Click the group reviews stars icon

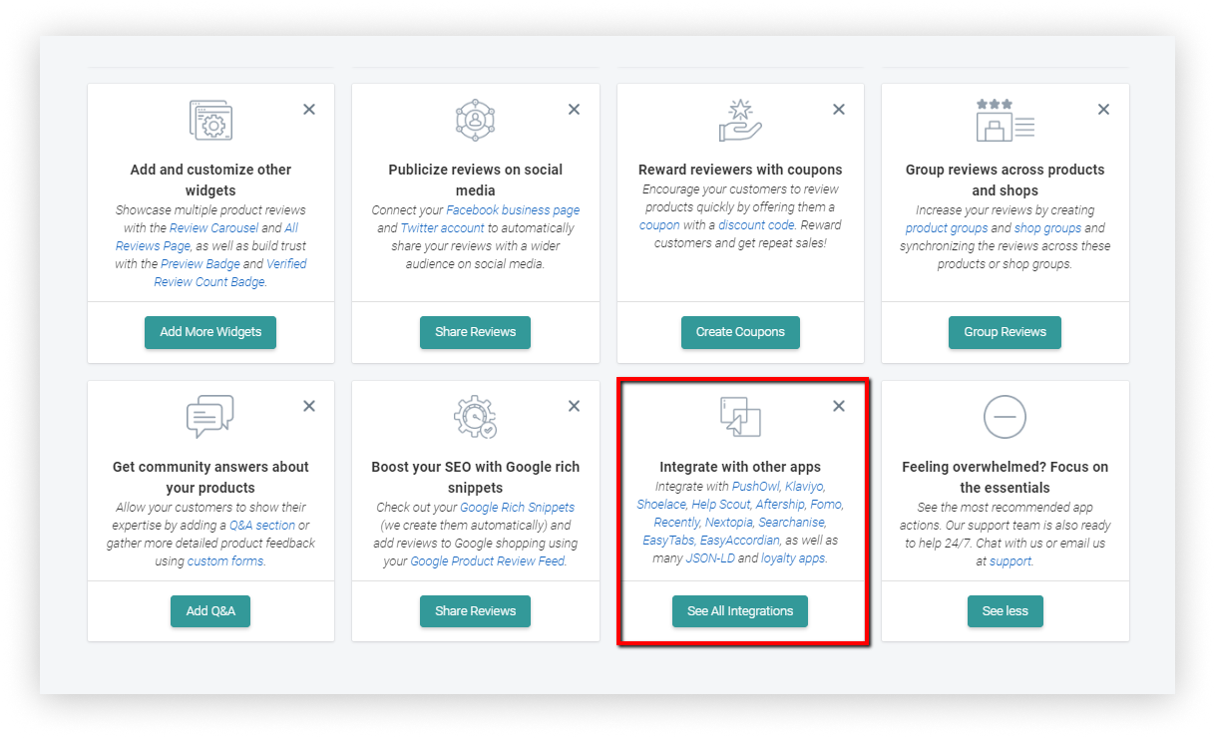[x=1005, y=120]
